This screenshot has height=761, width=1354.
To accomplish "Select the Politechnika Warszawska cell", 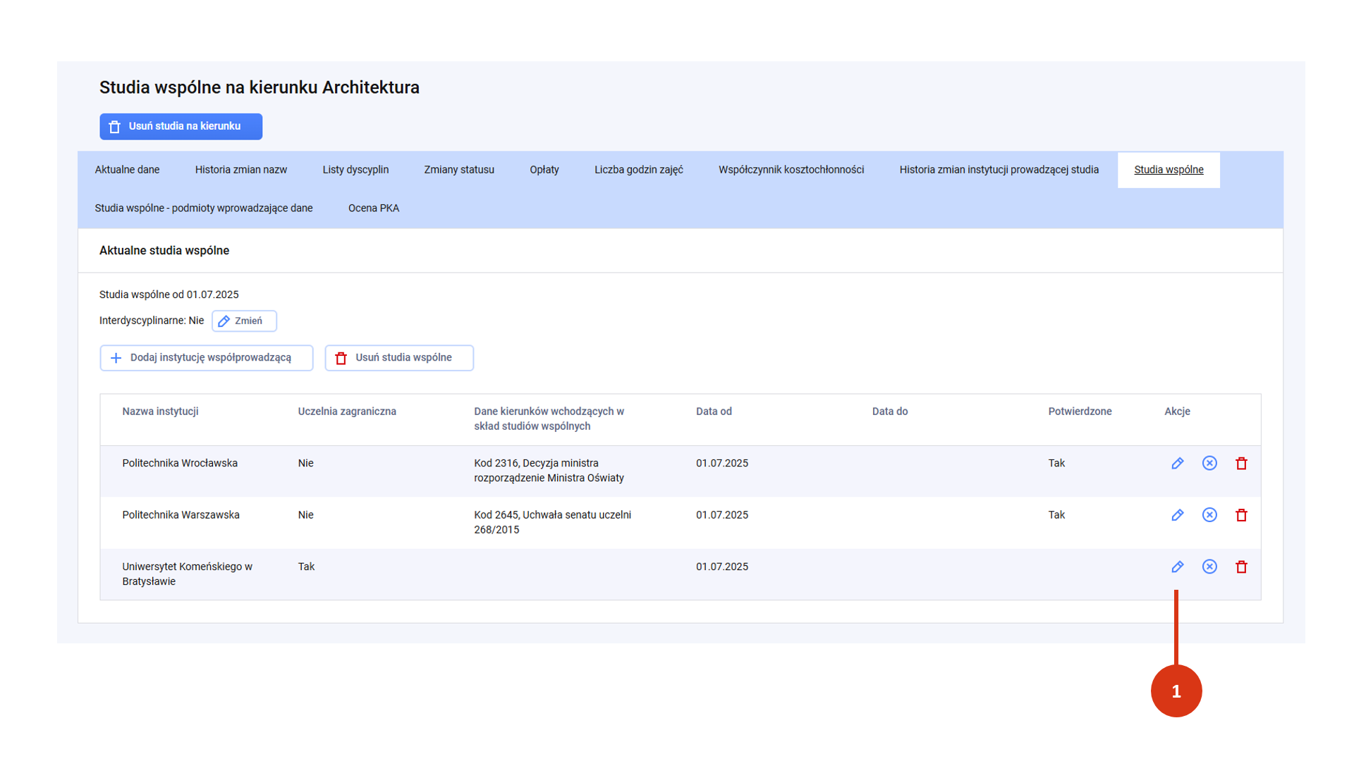I will point(181,515).
